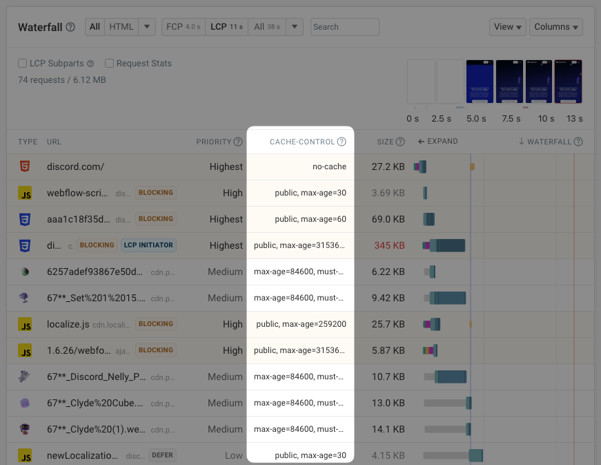
Task: Click the 7.5s filmstrip thumbnail
Action: 511,81
